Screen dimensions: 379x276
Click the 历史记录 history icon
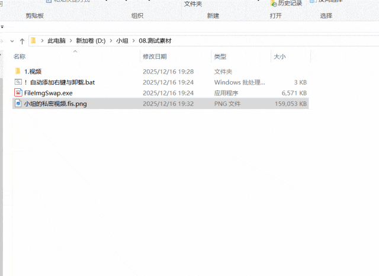[274, 3]
